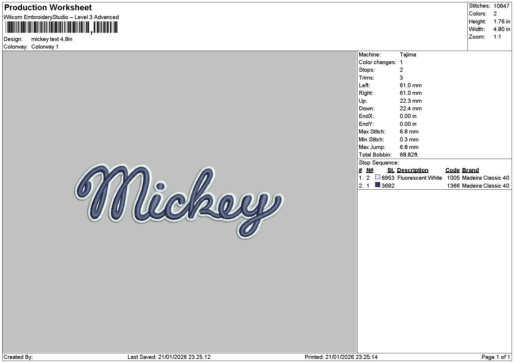Click the Up value 22.3 mm
This screenshot has width=514, height=363.
(x=411, y=101)
